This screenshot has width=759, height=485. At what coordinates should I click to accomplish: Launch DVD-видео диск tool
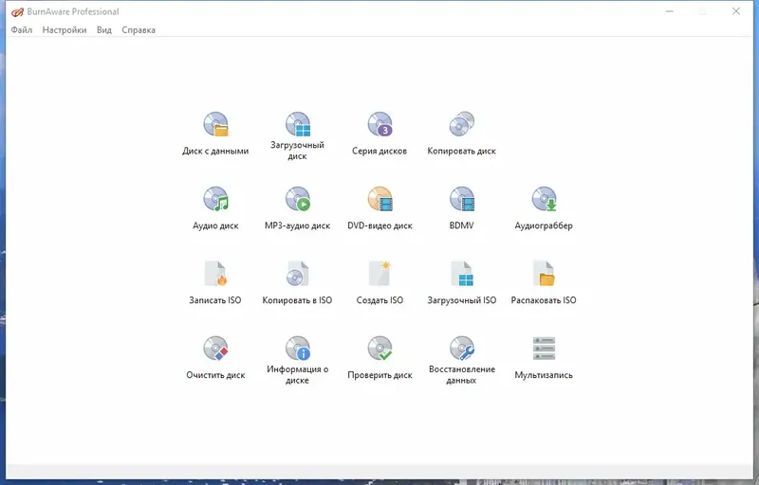(379, 208)
